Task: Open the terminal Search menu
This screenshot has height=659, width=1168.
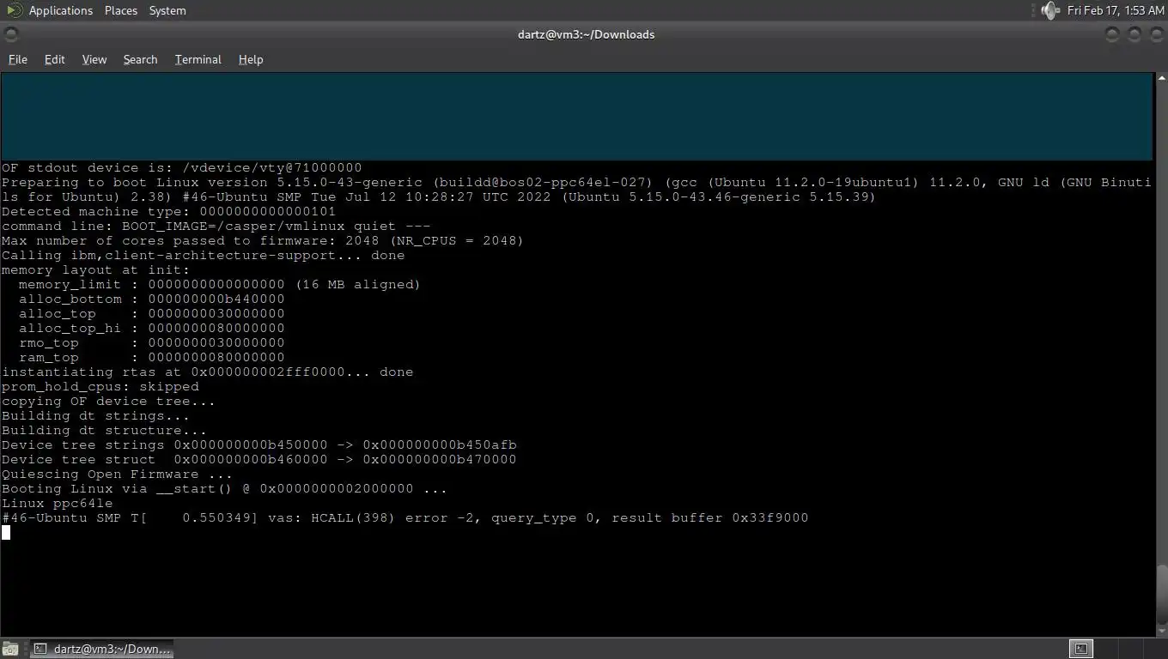Action: click(x=140, y=59)
